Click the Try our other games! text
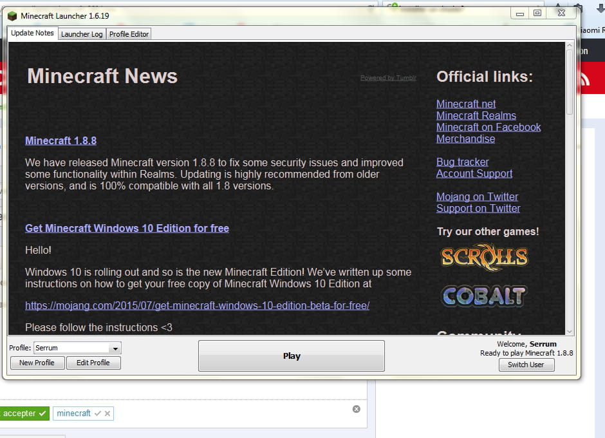 [488, 231]
